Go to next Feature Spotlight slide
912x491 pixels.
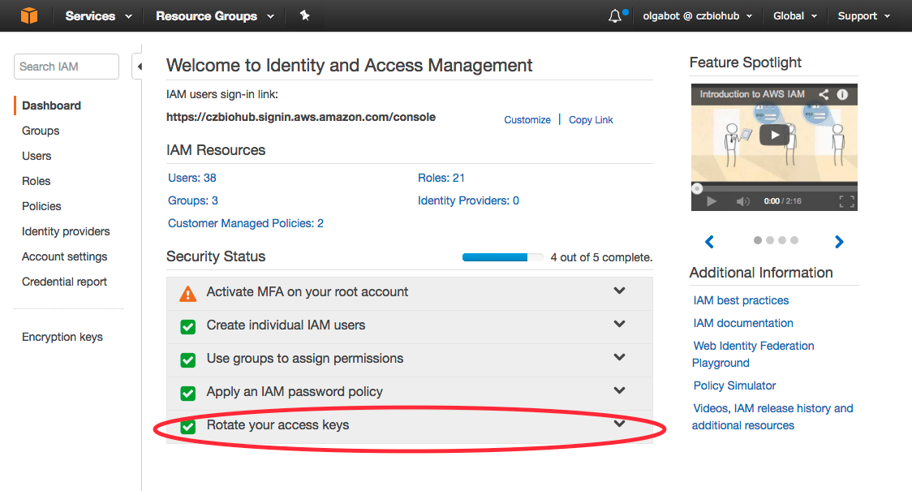839,242
